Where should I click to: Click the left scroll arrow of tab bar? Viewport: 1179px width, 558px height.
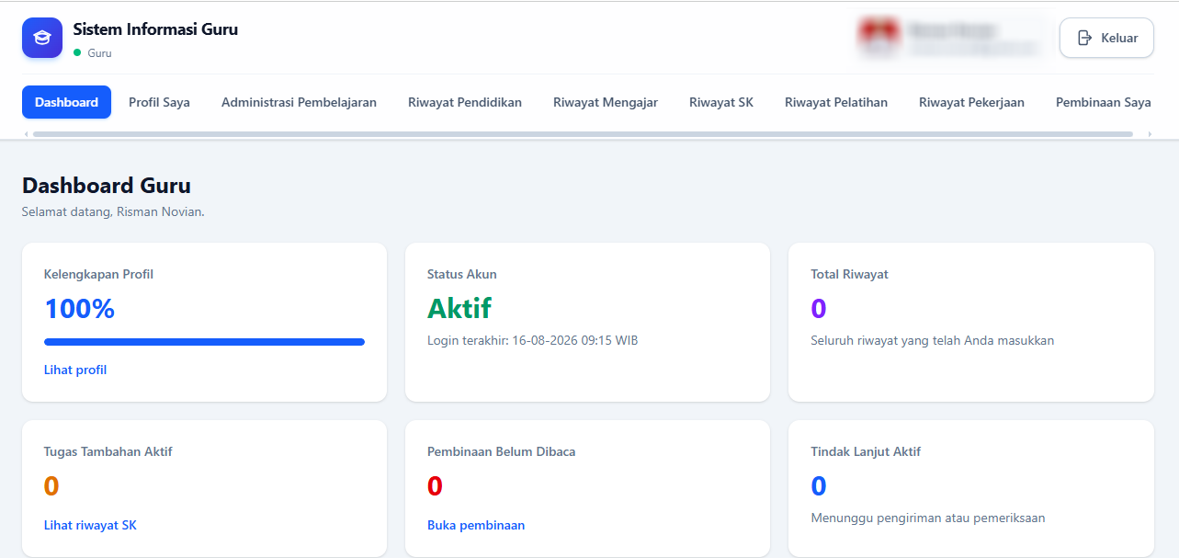26,134
